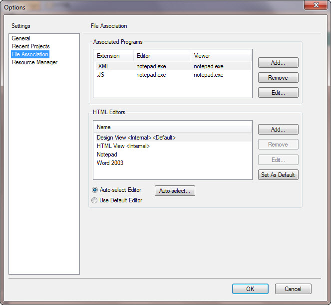
Task: Choose Word 2003 in the HTML Editors list
Action: click(x=110, y=163)
